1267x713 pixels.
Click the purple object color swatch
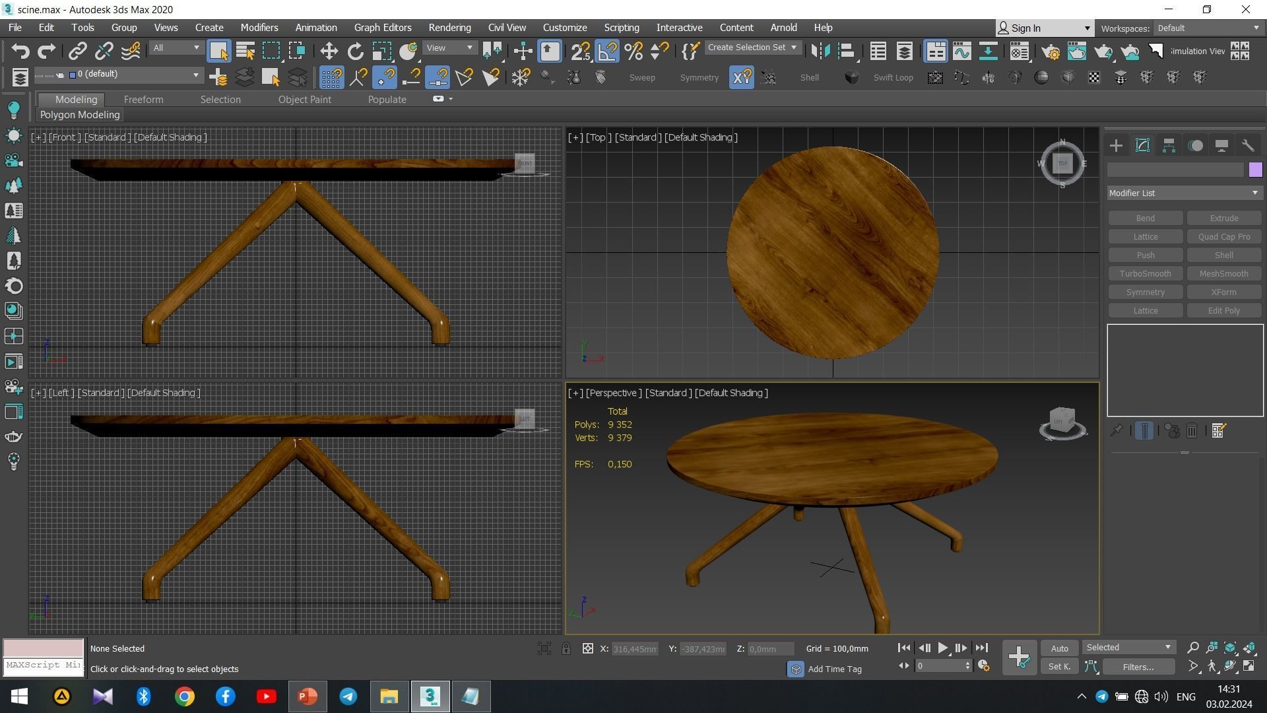pos(1255,170)
